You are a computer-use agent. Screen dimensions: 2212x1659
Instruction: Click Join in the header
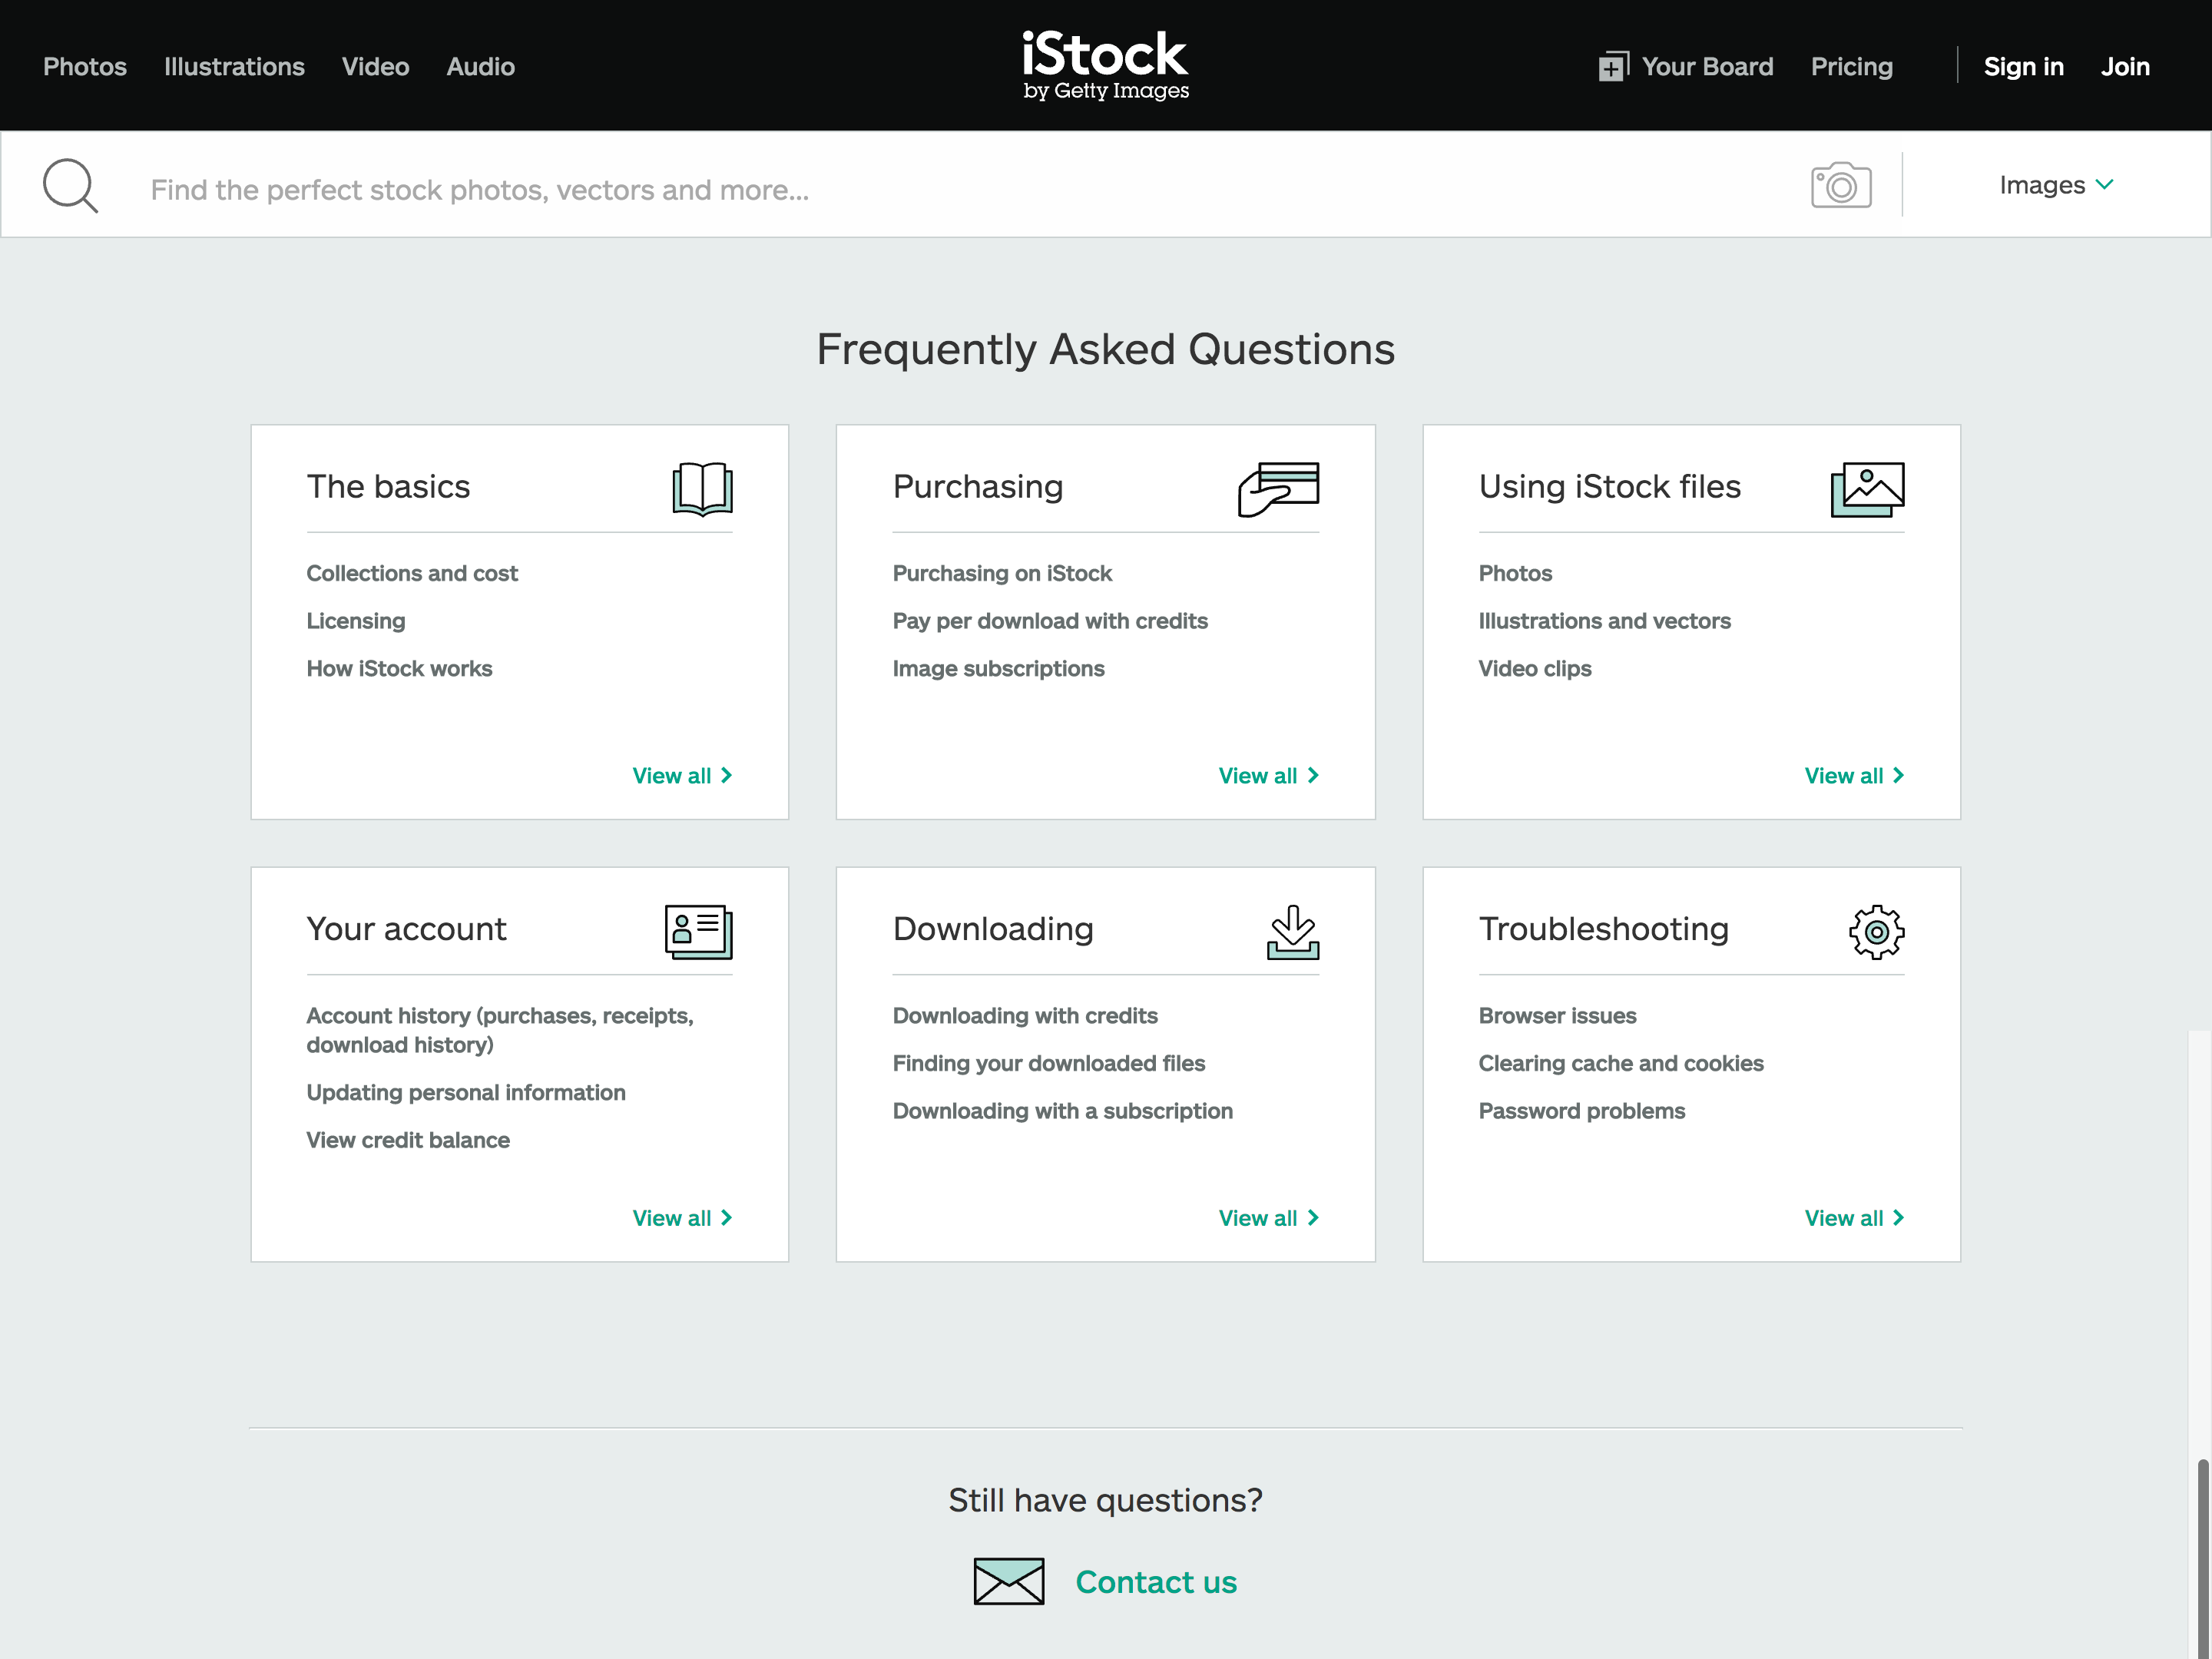(2125, 67)
